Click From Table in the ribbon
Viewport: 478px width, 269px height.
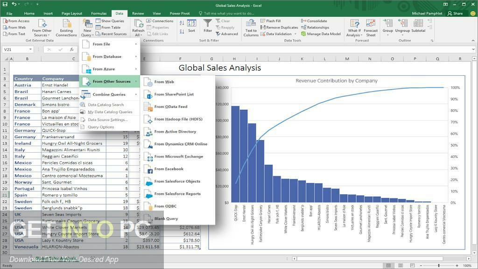click(108, 28)
